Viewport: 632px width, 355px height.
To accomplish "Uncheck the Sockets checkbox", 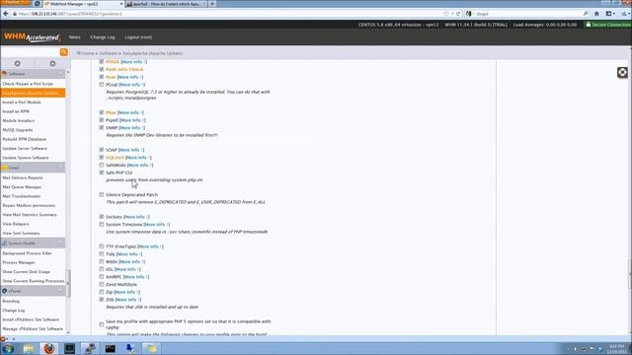I will tap(102, 217).
